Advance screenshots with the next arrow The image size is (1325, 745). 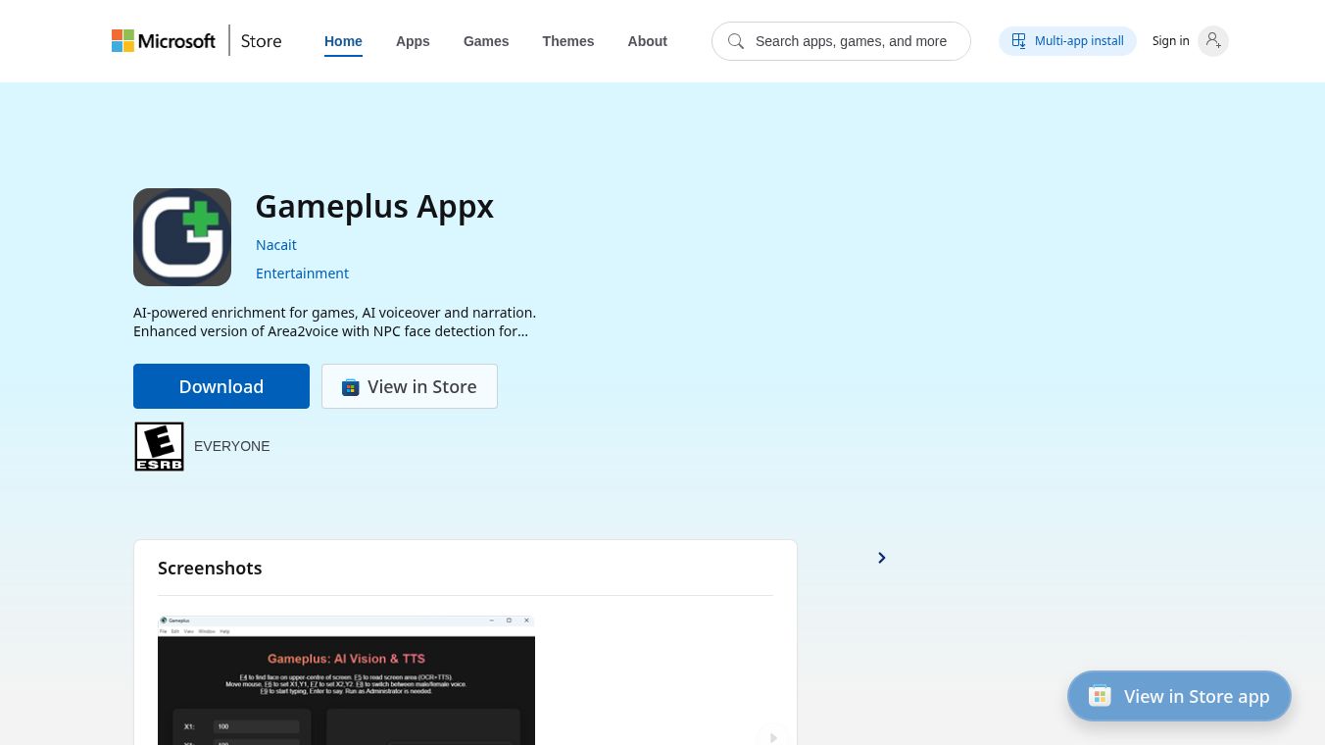click(x=773, y=737)
